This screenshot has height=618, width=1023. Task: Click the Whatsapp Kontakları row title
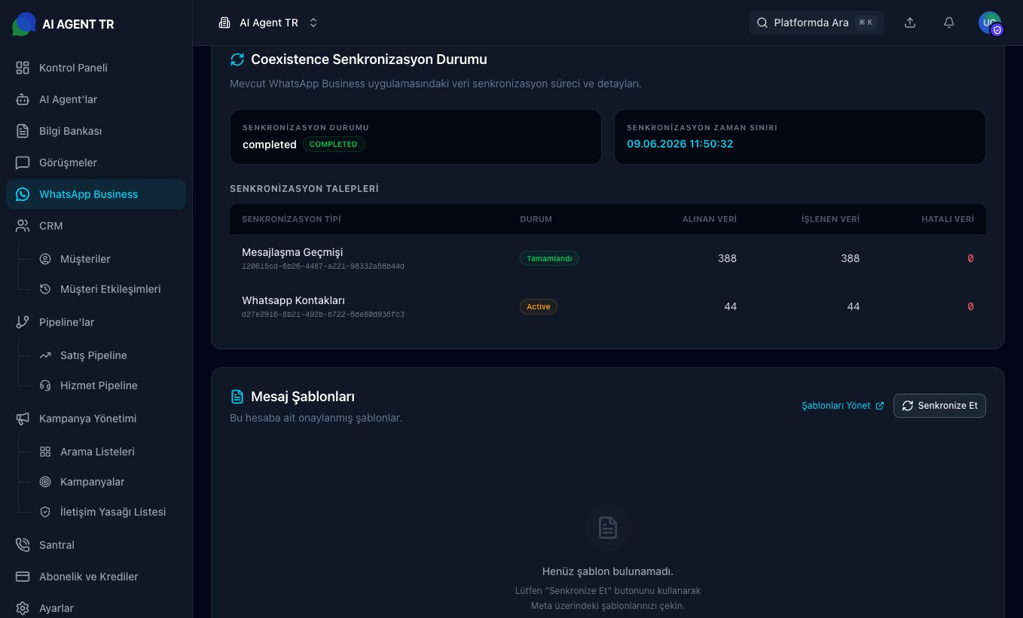point(293,300)
